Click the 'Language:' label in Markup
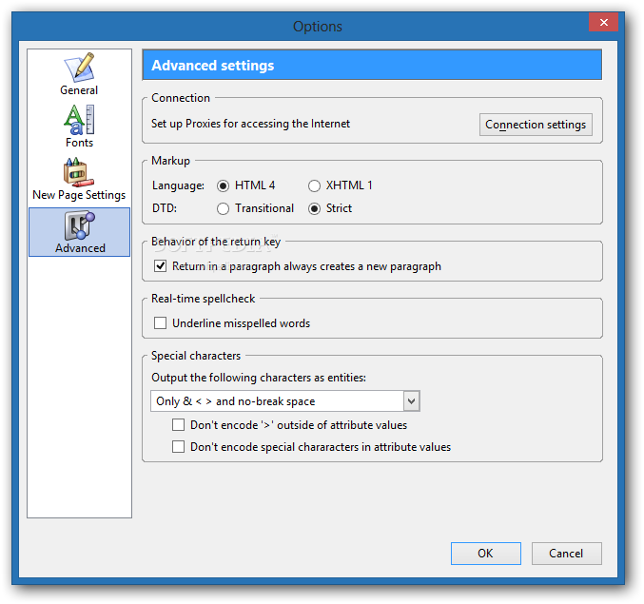The image size is (644, 604). pyautogui.click(x=178, y=185)
